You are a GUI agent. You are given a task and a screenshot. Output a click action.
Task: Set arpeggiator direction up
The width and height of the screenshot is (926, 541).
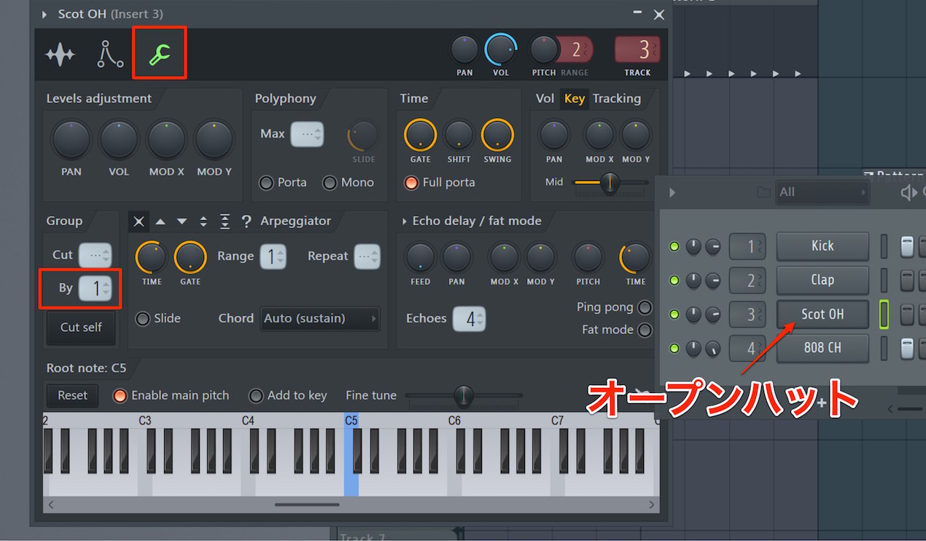pyautogui.click(x=161, y=221)
